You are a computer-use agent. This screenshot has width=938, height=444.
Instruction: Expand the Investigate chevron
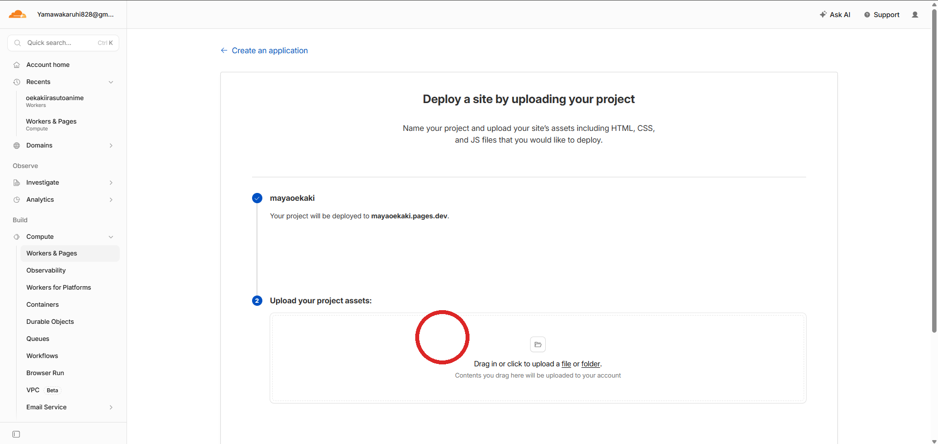[111, 183]
